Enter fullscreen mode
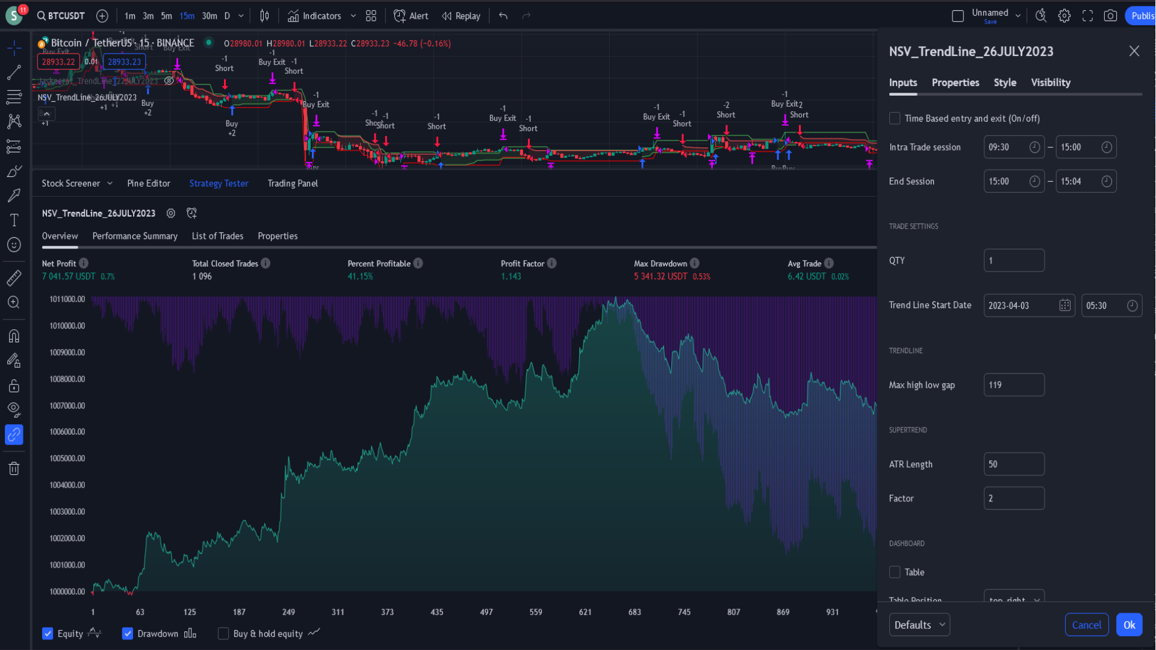This screenshot has height=650, width=1156. tap(1087, 16)
